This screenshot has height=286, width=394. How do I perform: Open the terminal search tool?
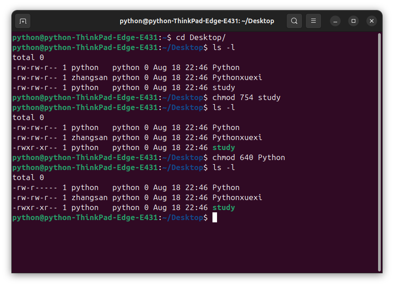pos(294,21)
